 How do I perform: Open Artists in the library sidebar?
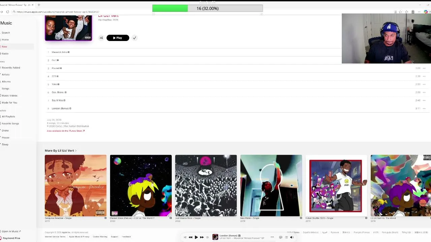5,75
